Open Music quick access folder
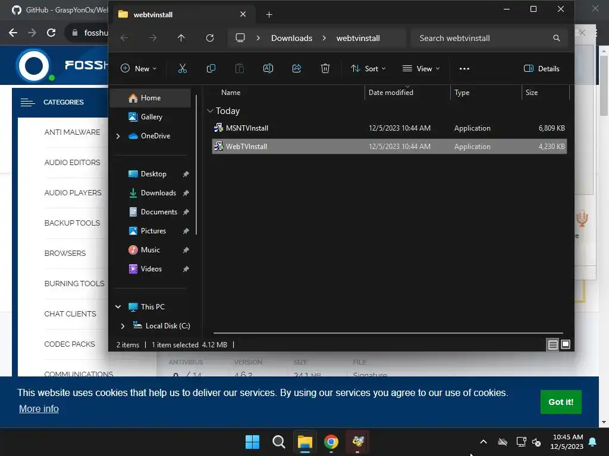609x456 pixels. pos(150,250)
